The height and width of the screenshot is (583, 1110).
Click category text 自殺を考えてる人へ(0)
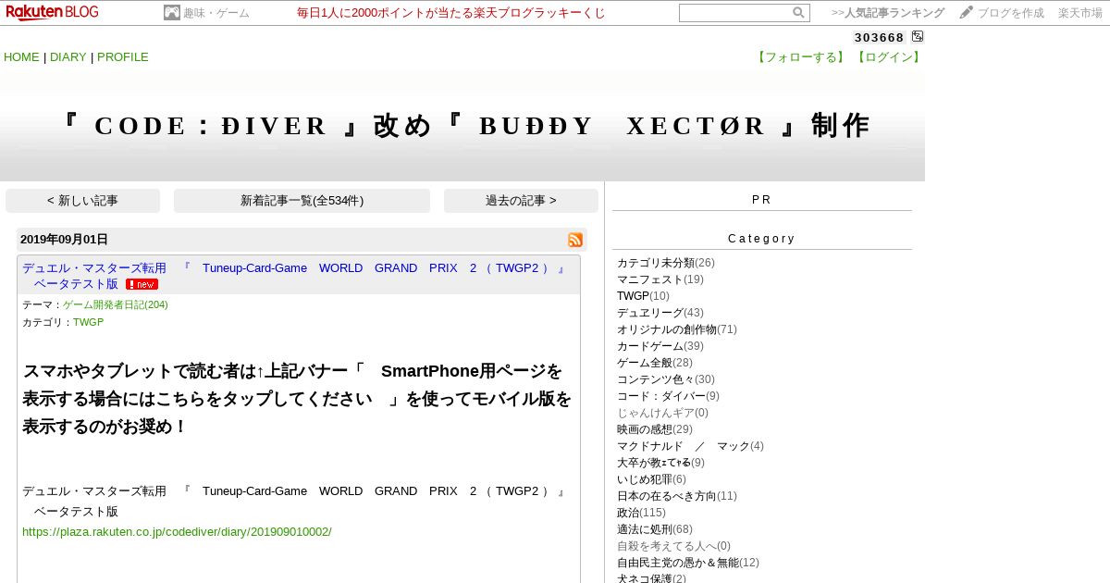coord(673,546)
